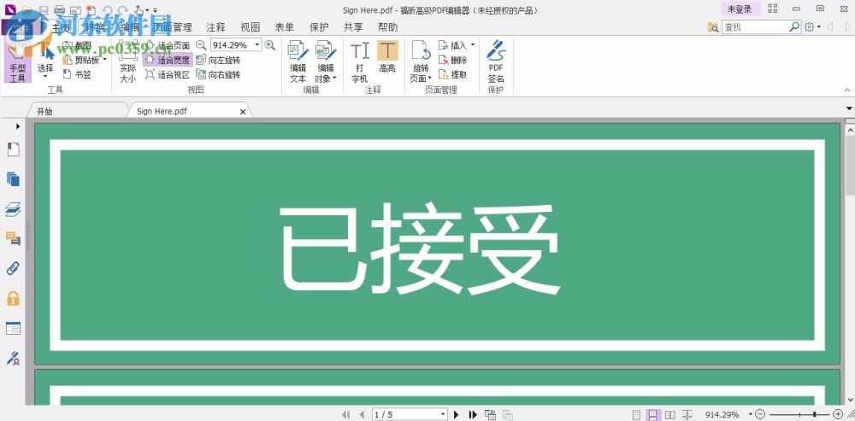Collapse the ribbon with chevron
Screen dimensions: 855x421
(x=847, y=90)
